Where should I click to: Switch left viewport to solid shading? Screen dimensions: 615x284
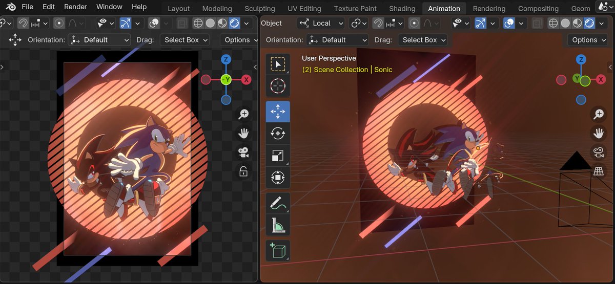210,23
